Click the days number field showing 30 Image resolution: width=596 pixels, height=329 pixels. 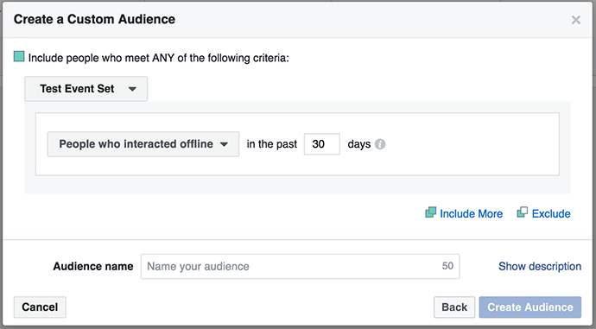322,144
